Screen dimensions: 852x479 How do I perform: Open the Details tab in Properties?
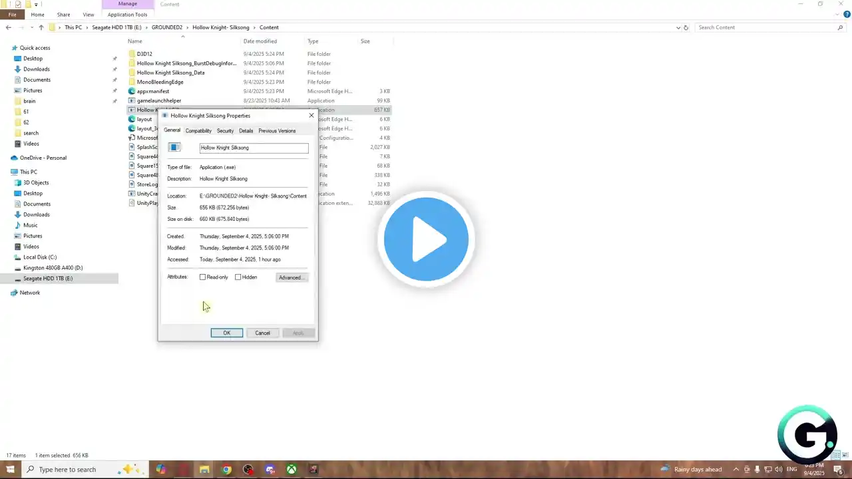[x=246, y=131]
